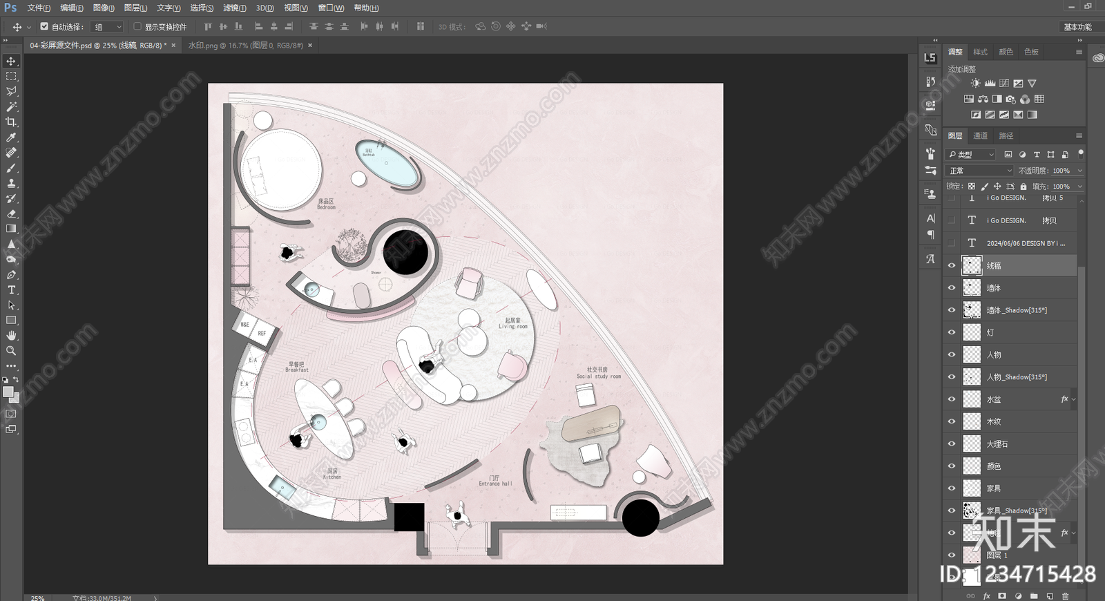The image size is (1105, 601).
Task: Switch to the 通道 (Channels) tab
Action: [x=981, y=135]
